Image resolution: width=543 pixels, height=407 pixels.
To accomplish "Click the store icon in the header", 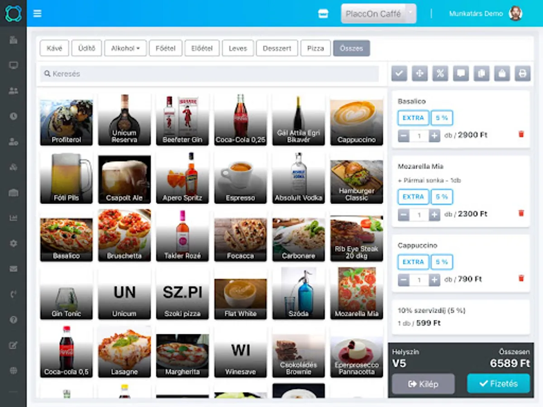I will (x=323, y=14).
